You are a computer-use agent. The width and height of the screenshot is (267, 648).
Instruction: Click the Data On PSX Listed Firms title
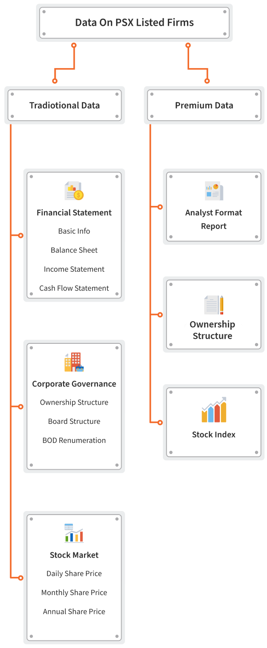(134, 23)
